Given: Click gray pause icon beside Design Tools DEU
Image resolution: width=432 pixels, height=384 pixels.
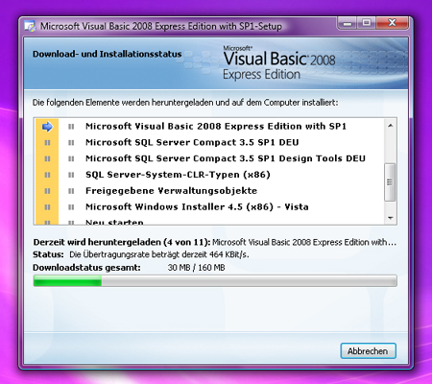Looking at the screenshot, I should point(71,158).
